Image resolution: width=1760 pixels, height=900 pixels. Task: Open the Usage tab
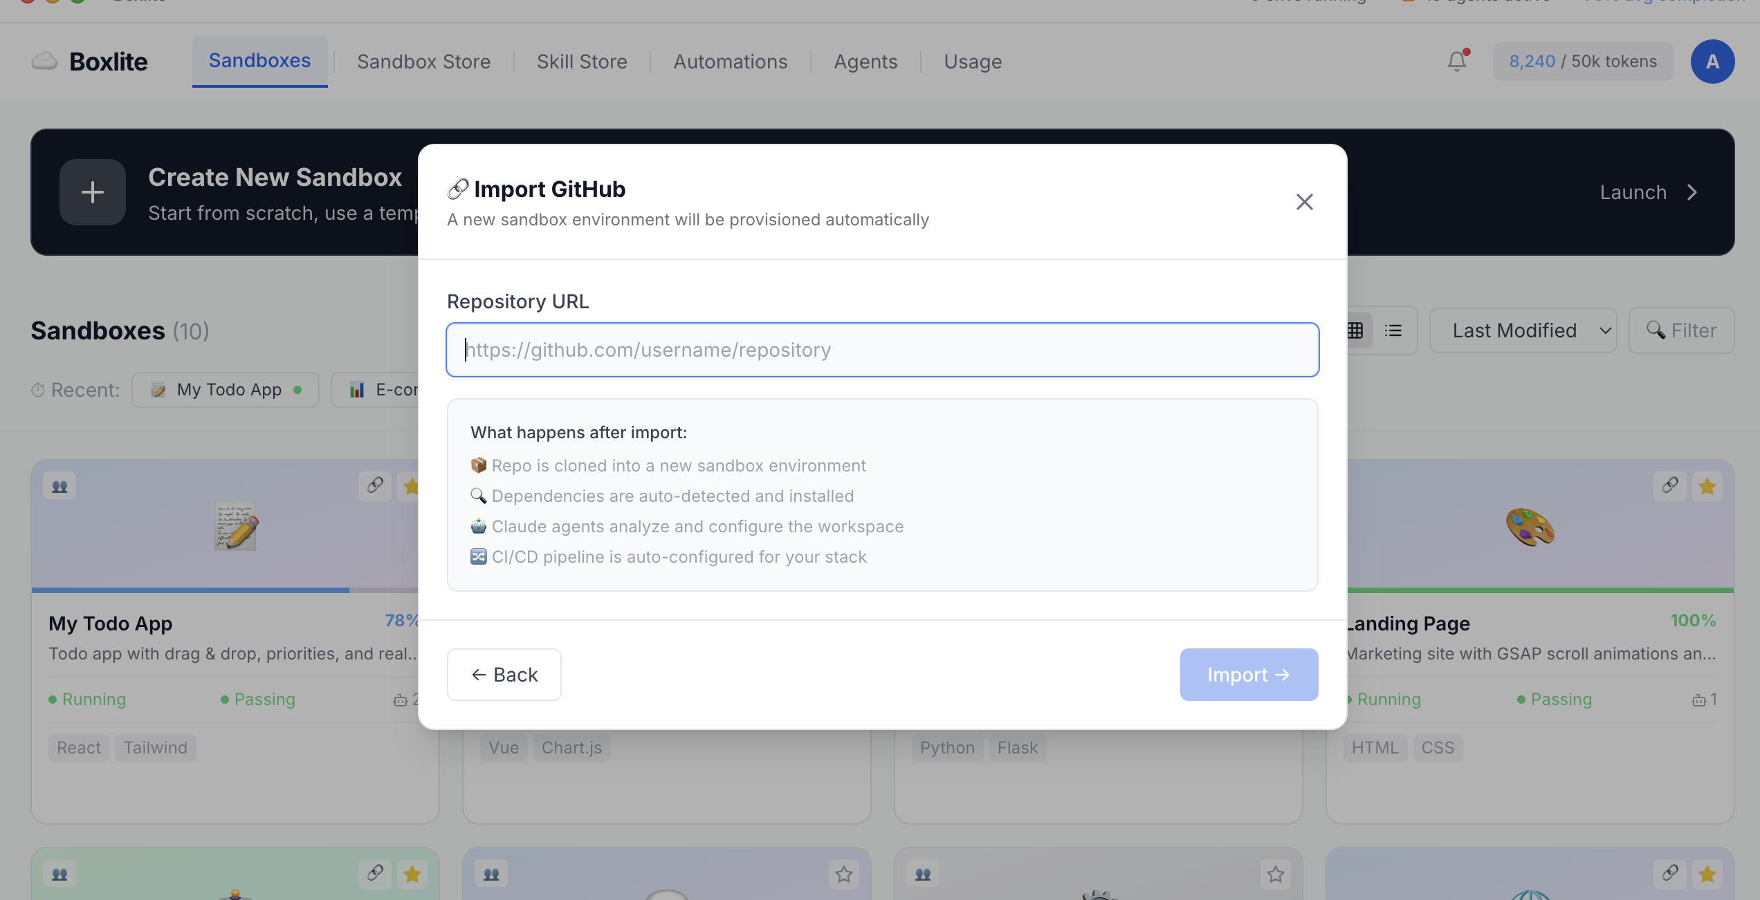[973, 62]
